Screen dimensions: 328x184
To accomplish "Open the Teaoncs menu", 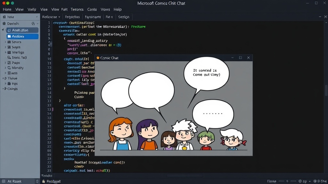I will coord(77,9).
